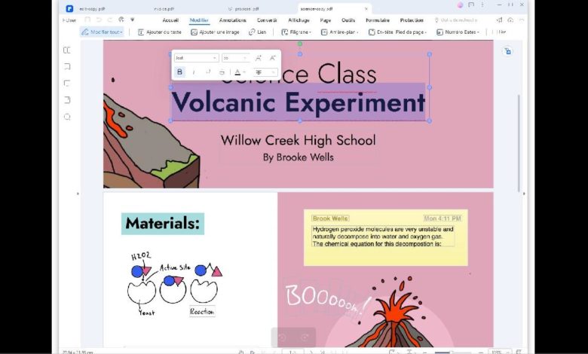
Task: Open the three-dot more options menu
Action: pyautogui.click(x=482, y=5)
